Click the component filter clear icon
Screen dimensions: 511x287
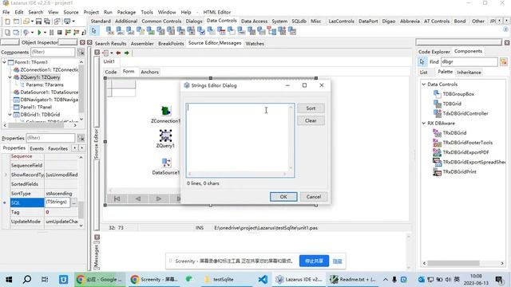click(81, 52)
